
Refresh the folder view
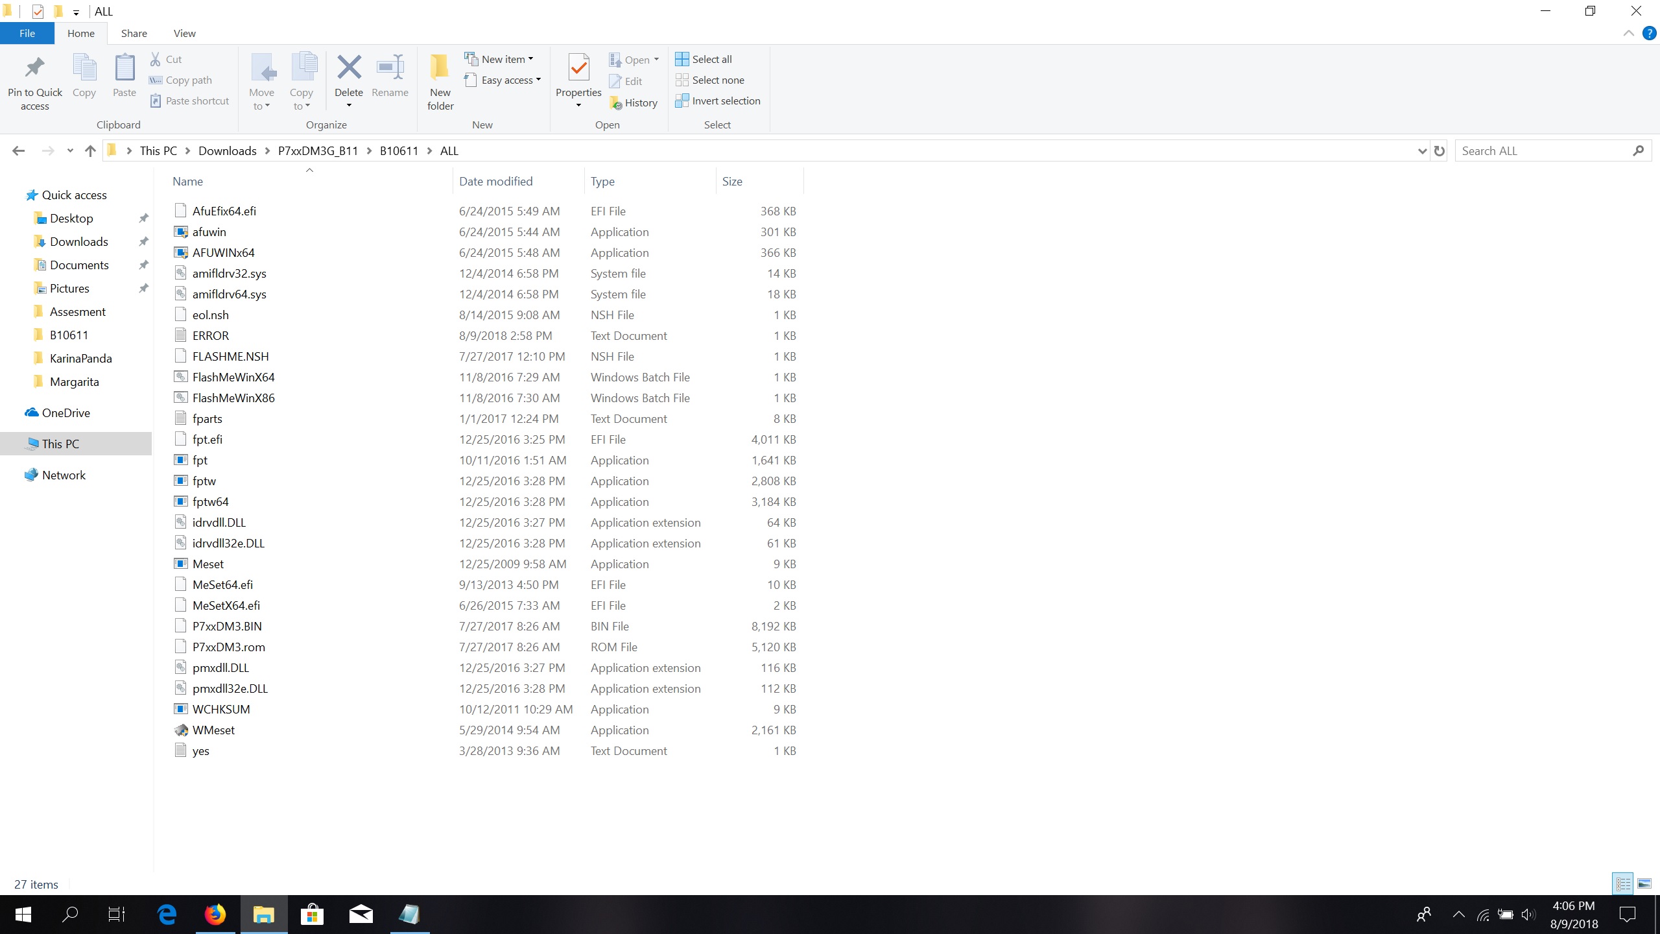click(1440, 150)
